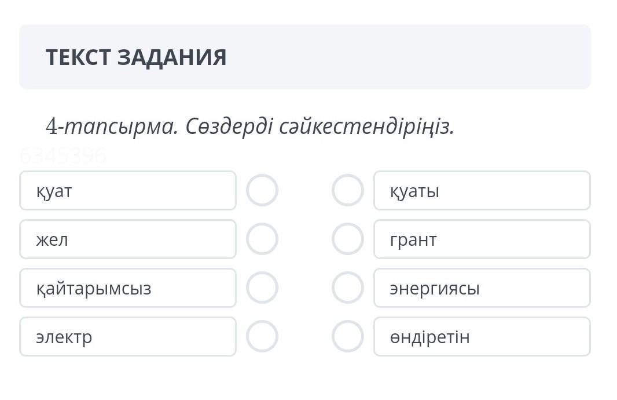The height and width of the screenshot is (400, 617).
Task: Click the қайтарымсыз word box
Action: tap(127, 288)
